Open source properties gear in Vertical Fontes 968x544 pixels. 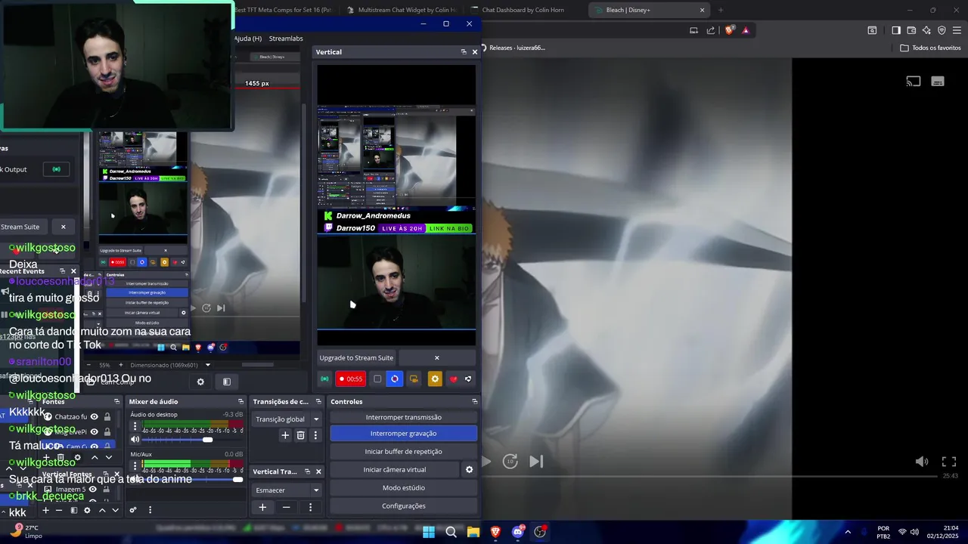coord(87,510)
